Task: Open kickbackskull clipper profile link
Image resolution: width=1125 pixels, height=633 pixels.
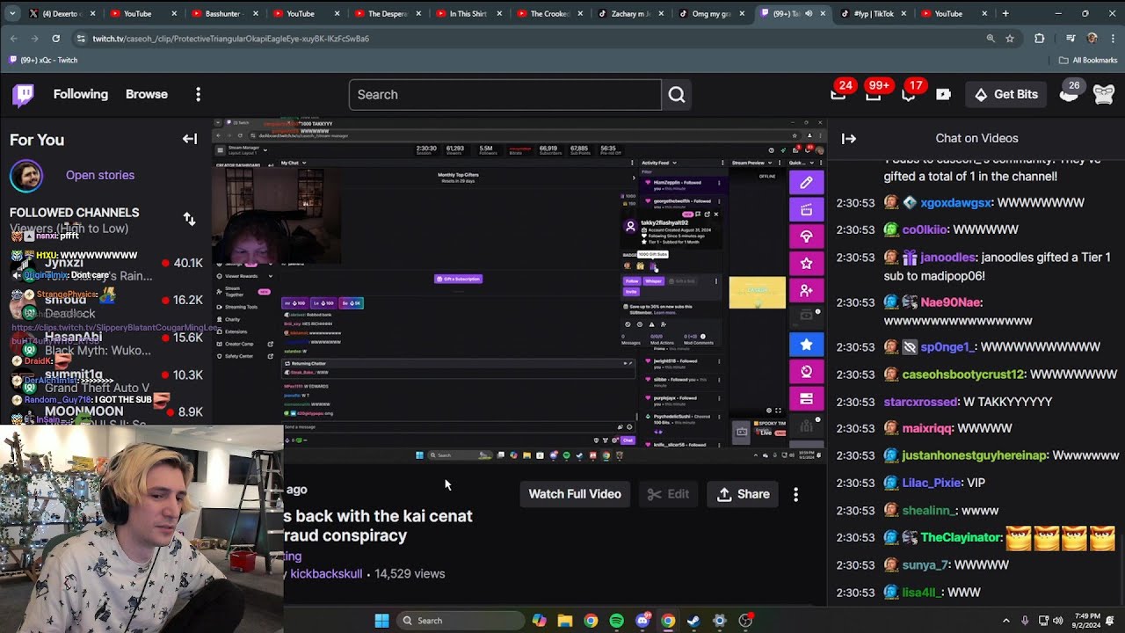Action: 325,573
